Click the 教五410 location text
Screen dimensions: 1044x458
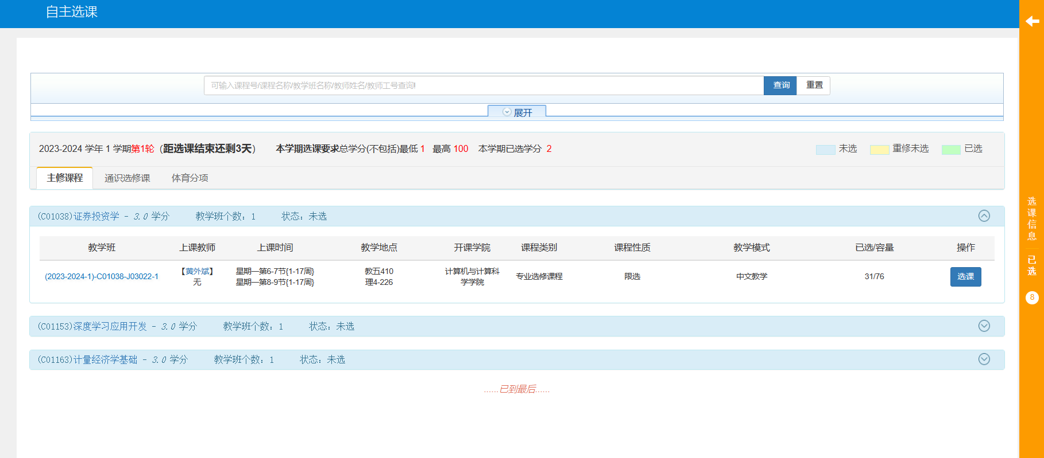click(x=379, y=271)
